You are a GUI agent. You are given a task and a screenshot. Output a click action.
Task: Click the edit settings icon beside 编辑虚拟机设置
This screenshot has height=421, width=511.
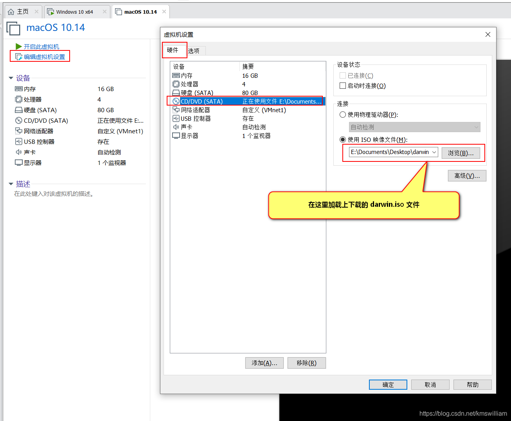tap(19, 57)
